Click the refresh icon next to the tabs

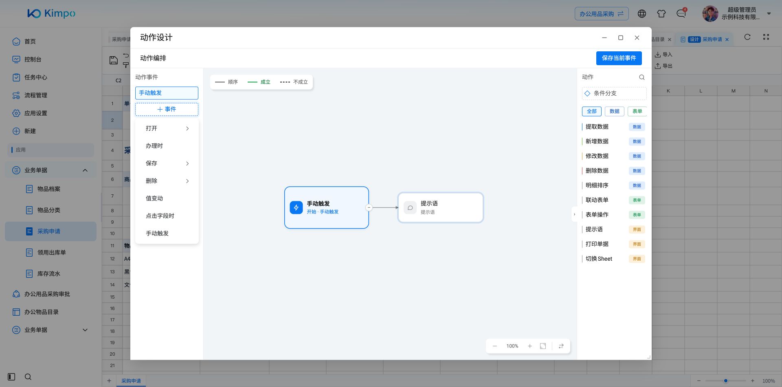pos(747,37)
